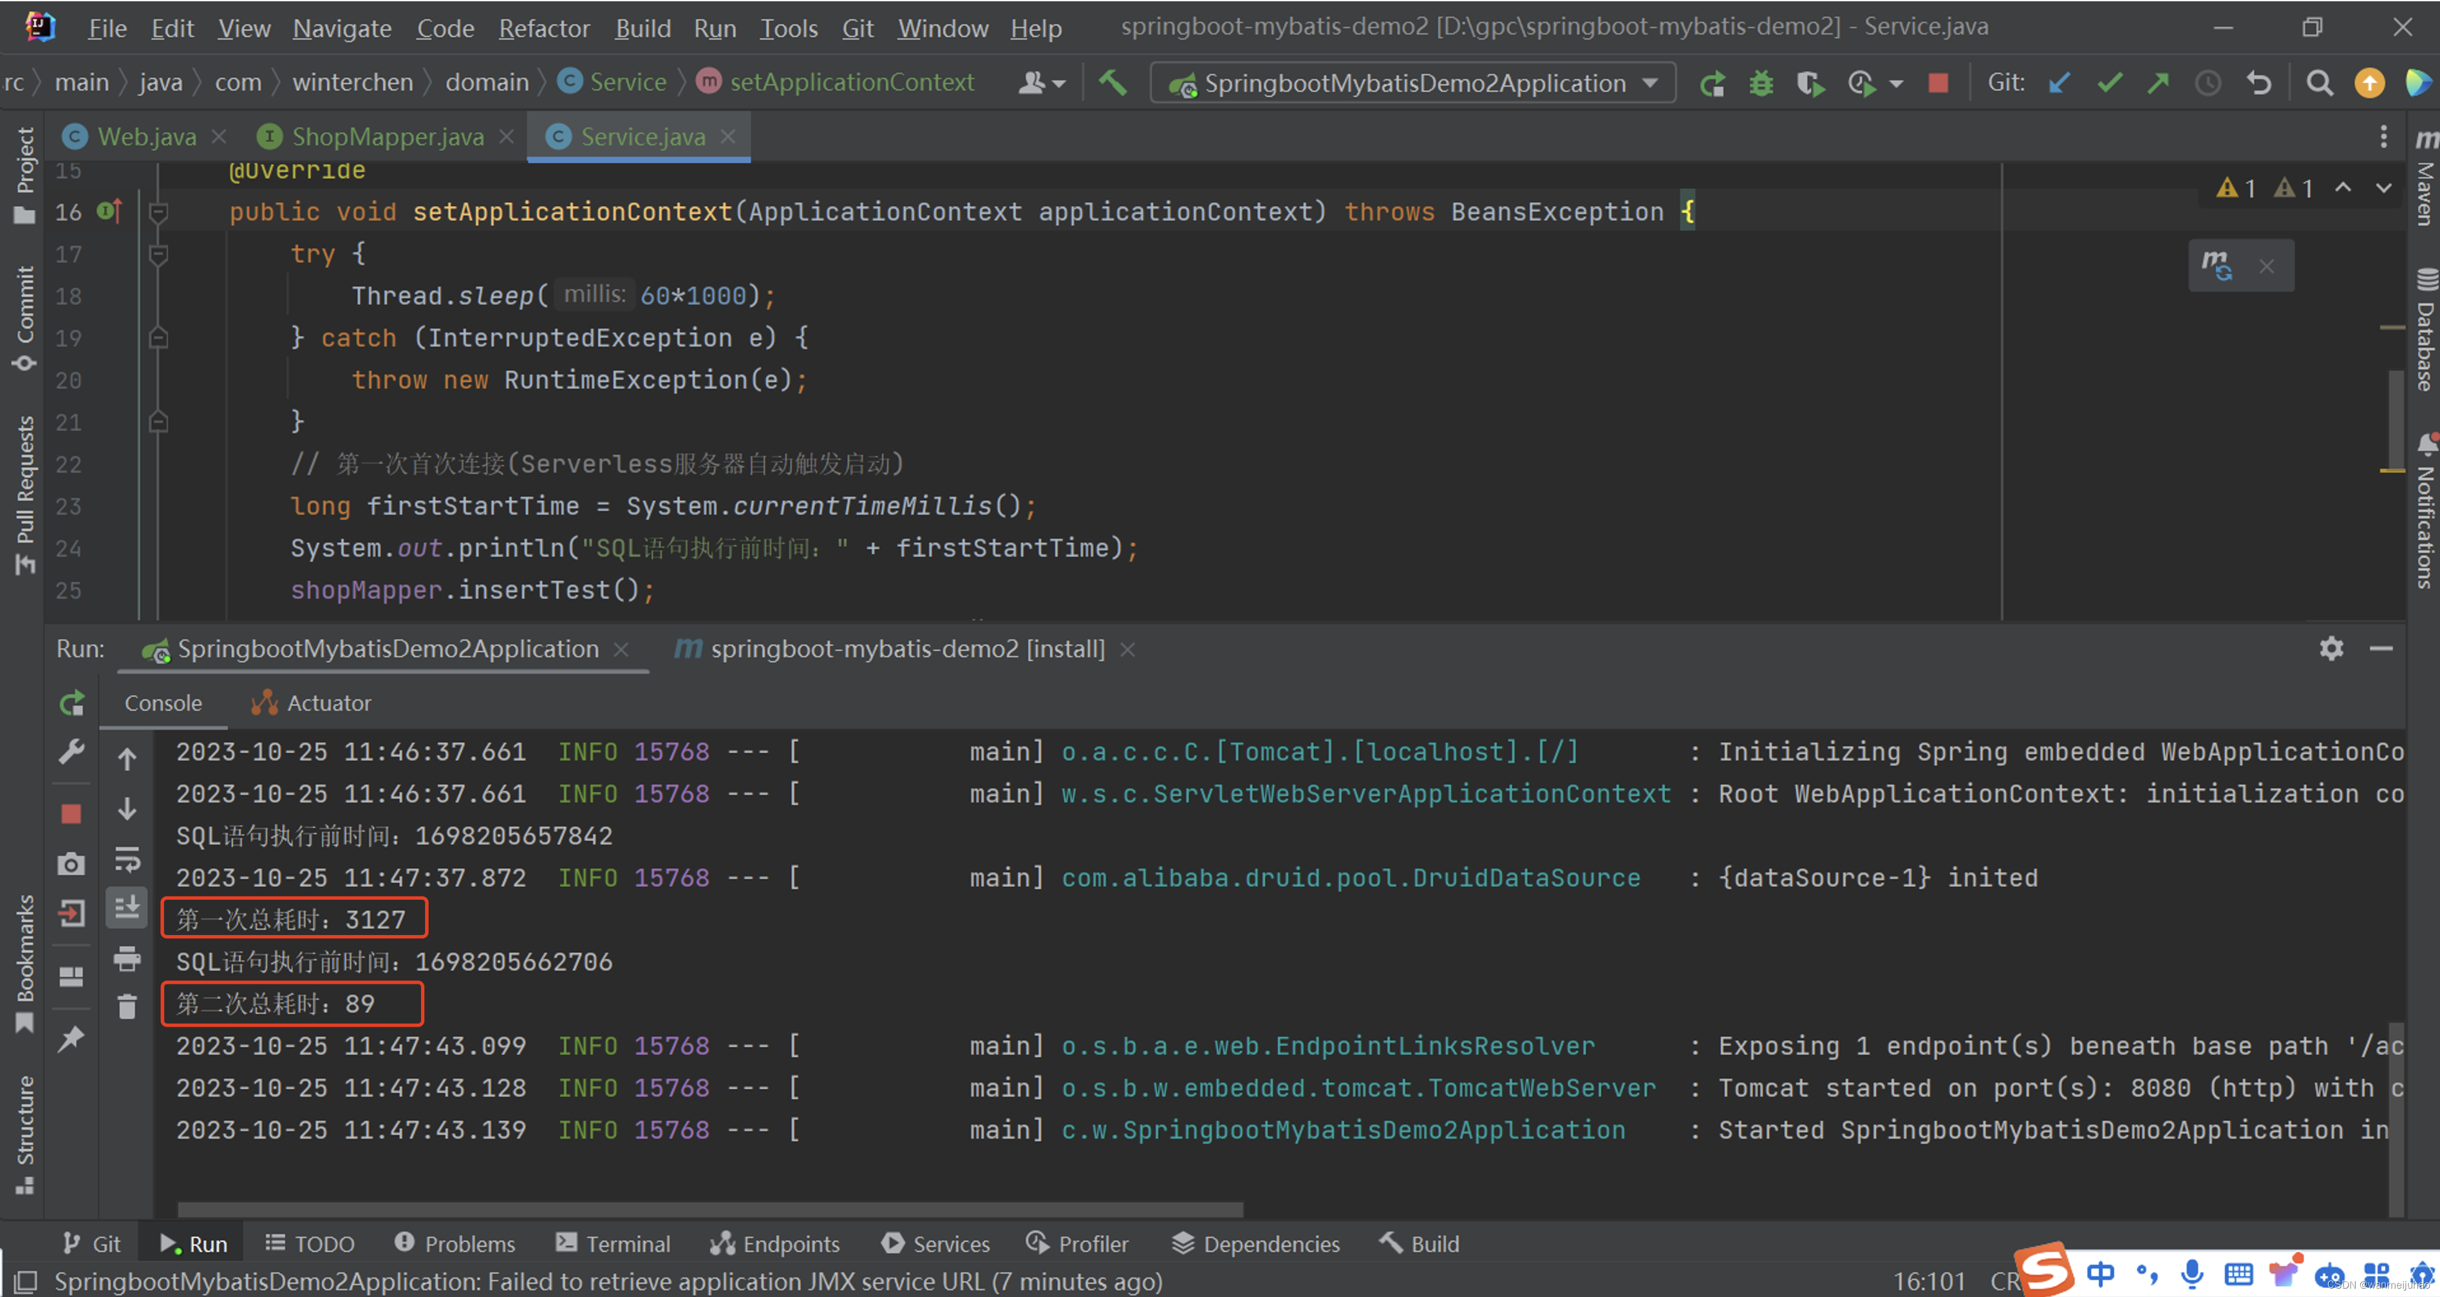The width and height of the screenshot is (2440, 1297).
Task: Click the layout icon in Run panel
Action: point(71,977)
